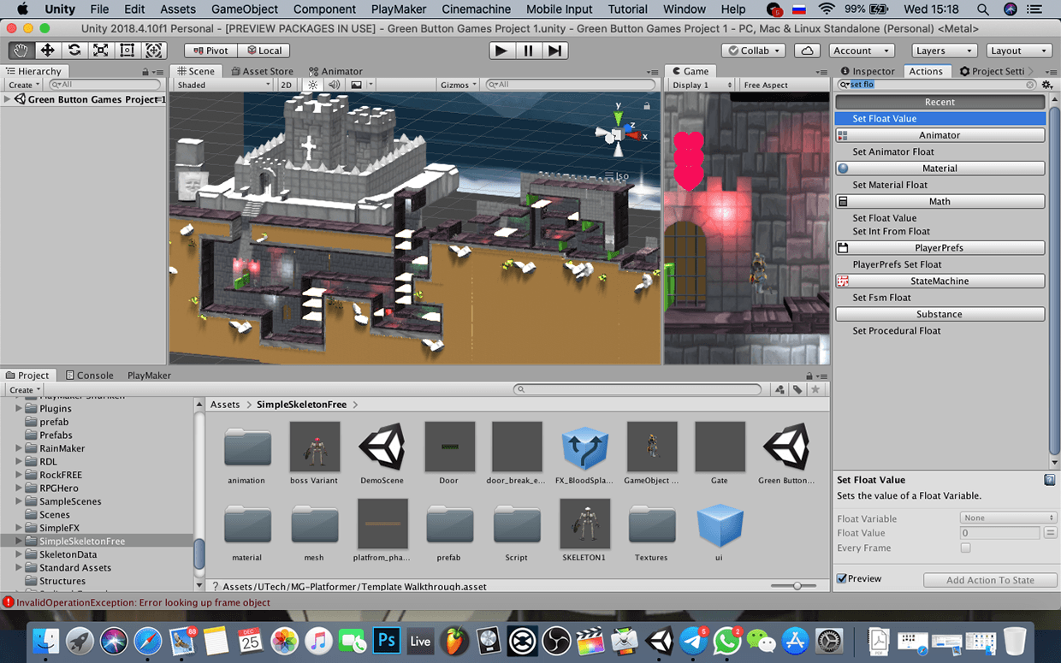The image size is (1061, 663).
Task: Click Project search by type icon
Action: (x=779, y=389)
